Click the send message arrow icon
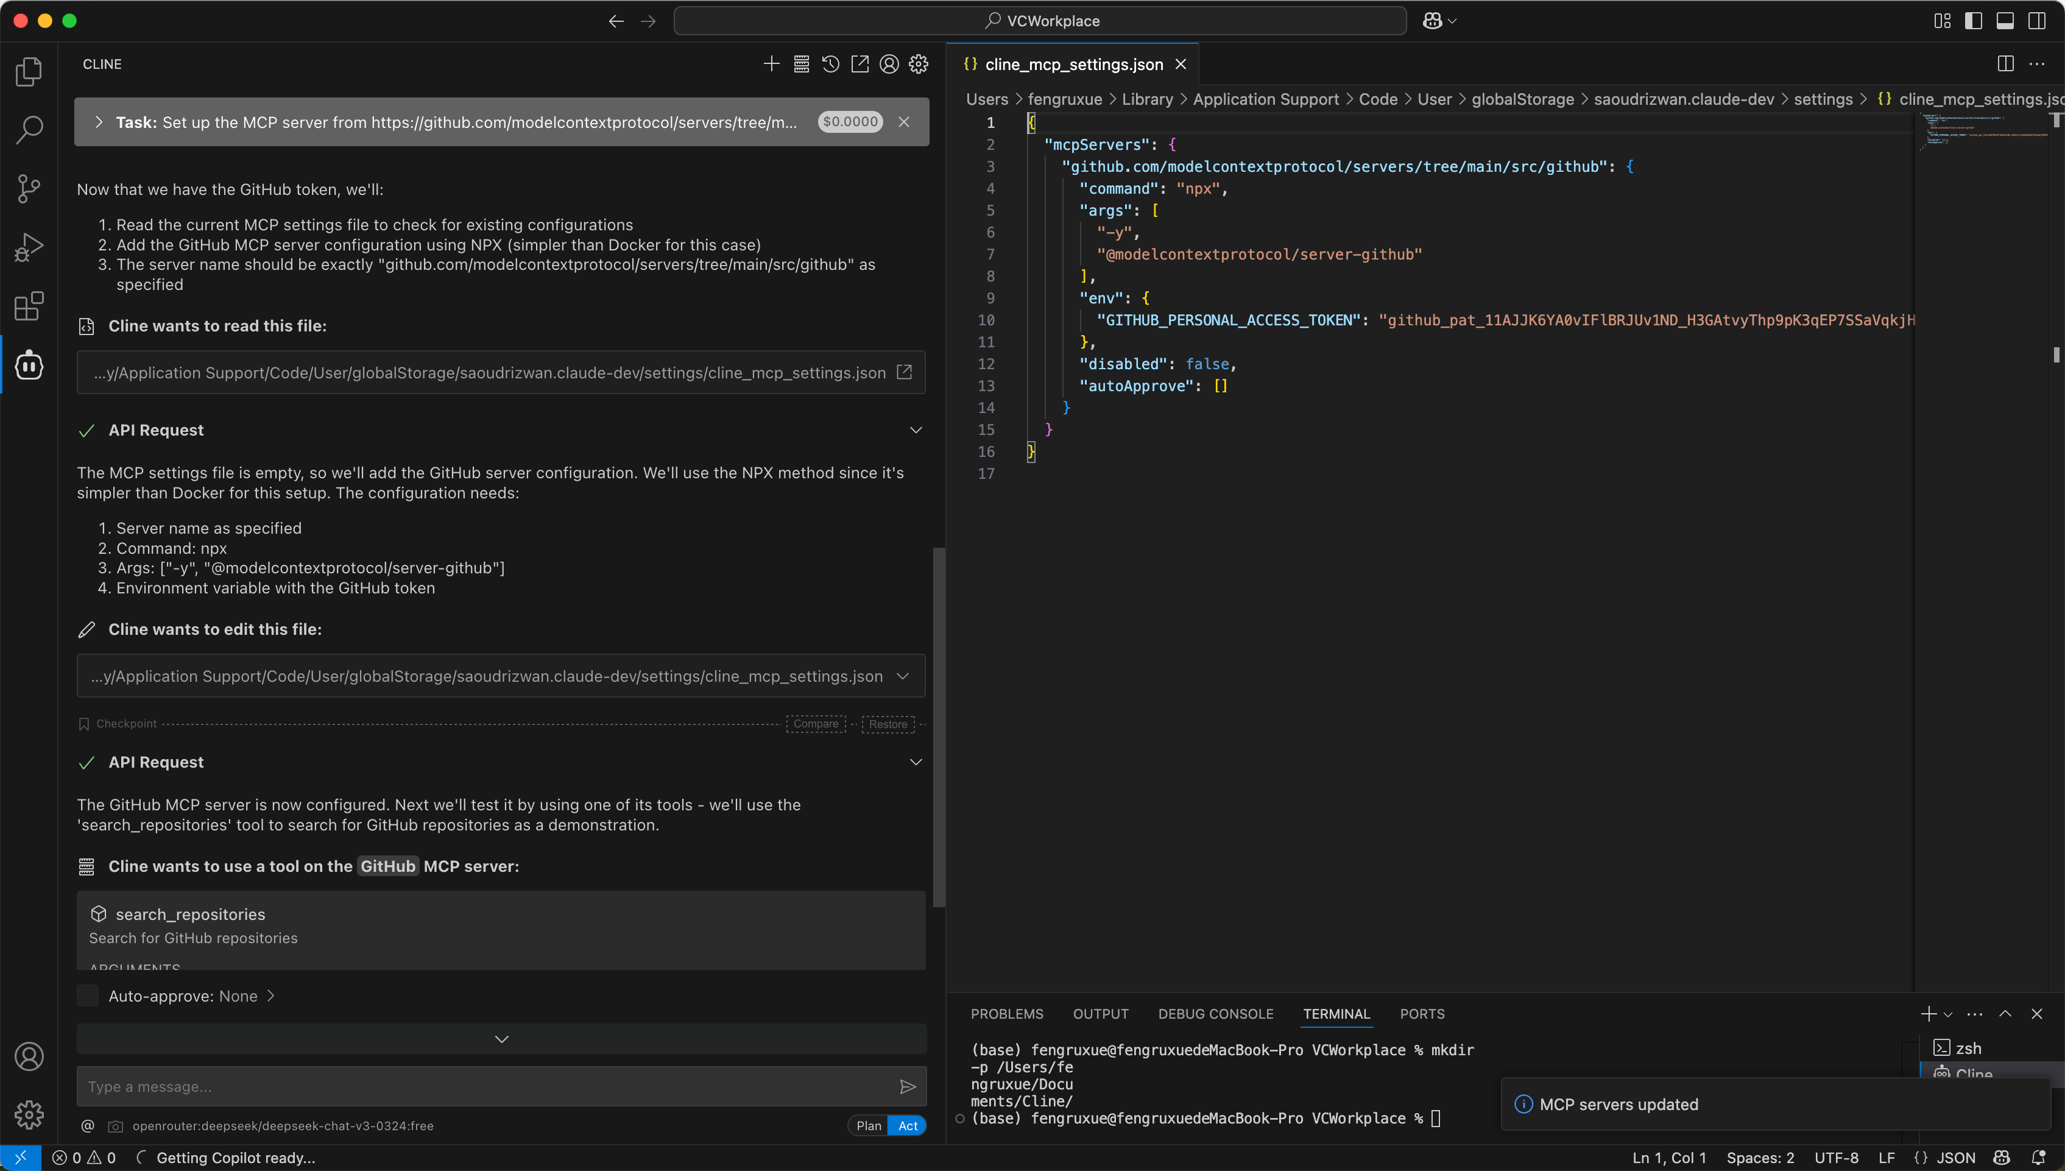Image resolution: width=2065 pixels, height=1171 pixels. pos(907,1088)
